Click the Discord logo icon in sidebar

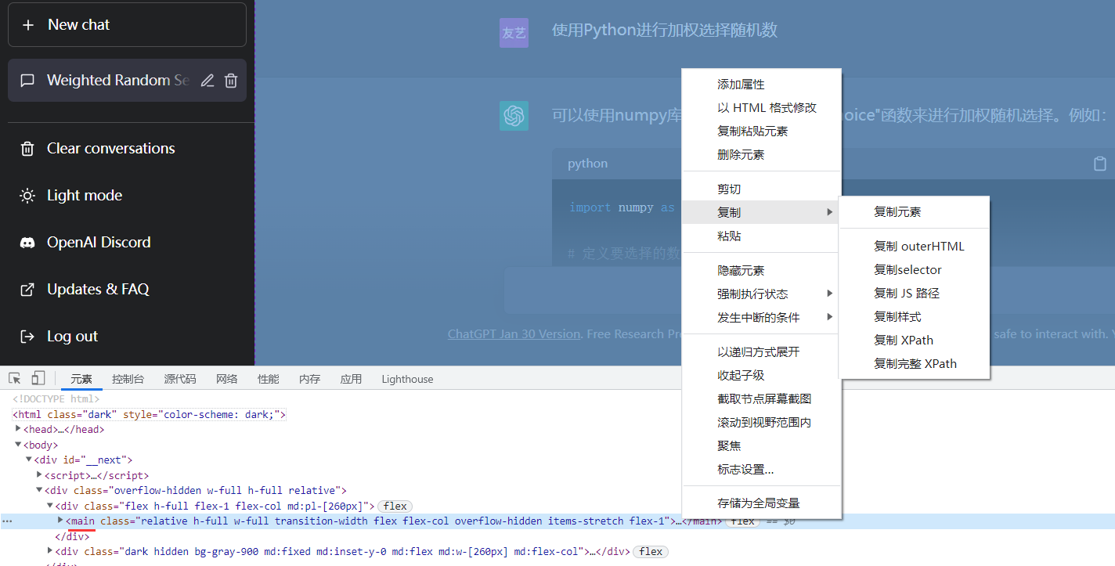27,243
